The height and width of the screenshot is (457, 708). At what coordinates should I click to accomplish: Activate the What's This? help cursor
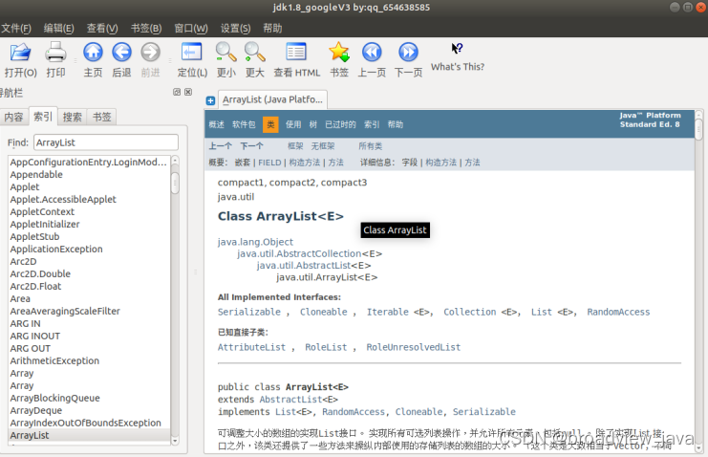(457, 49)
